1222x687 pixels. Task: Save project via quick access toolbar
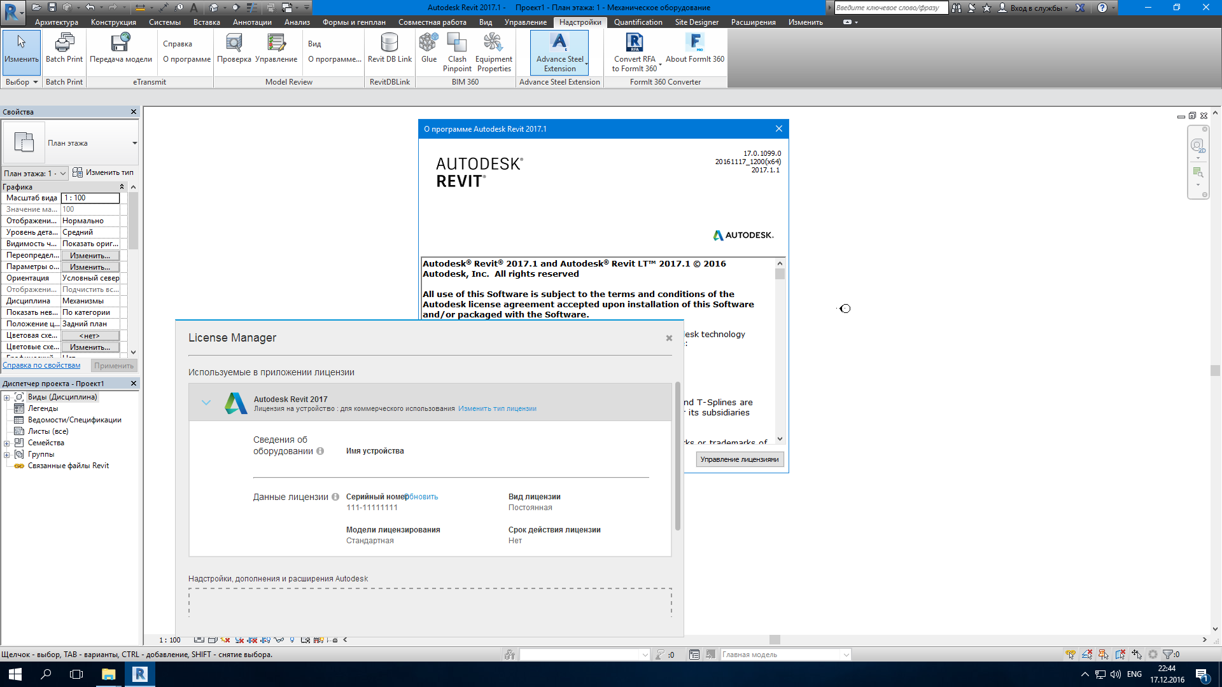(52, 8)
